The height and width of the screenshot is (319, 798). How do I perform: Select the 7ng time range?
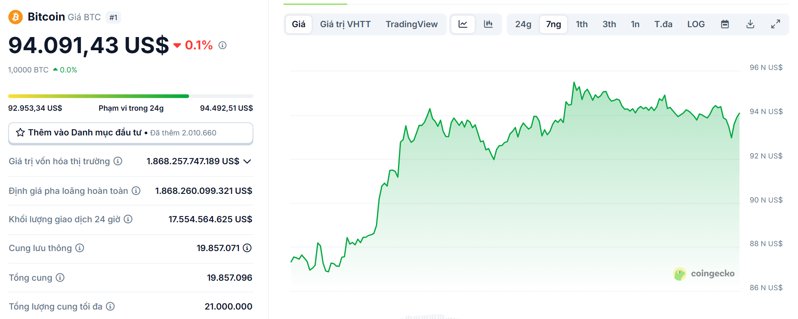554,24
